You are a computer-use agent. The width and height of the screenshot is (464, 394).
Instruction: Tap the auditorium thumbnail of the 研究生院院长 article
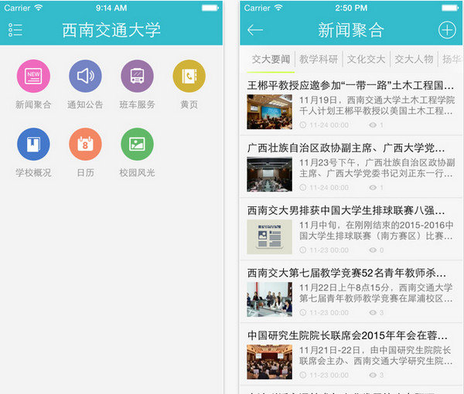point(270,362)
